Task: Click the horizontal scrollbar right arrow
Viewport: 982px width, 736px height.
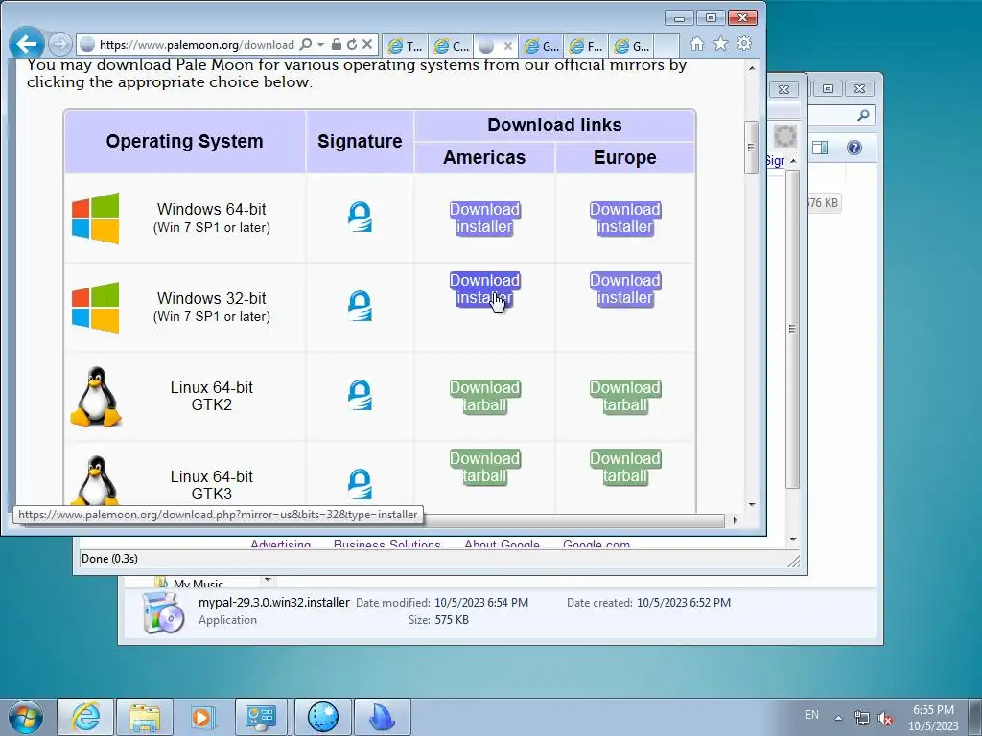Action: [x=734, y=520]
